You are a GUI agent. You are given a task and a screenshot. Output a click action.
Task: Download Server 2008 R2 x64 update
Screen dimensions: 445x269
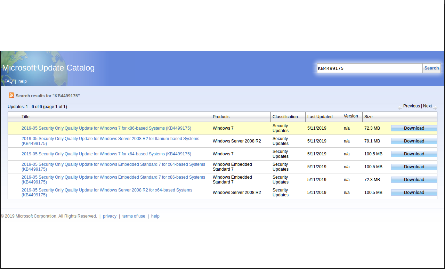coord(414,193)
